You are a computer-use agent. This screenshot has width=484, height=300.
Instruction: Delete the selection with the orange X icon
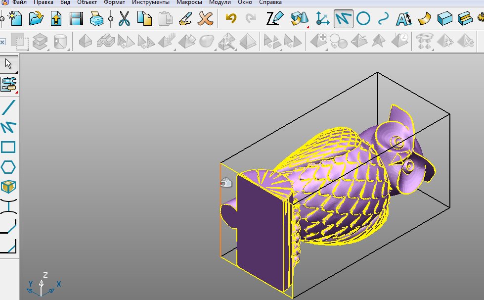tap(206, 18)
